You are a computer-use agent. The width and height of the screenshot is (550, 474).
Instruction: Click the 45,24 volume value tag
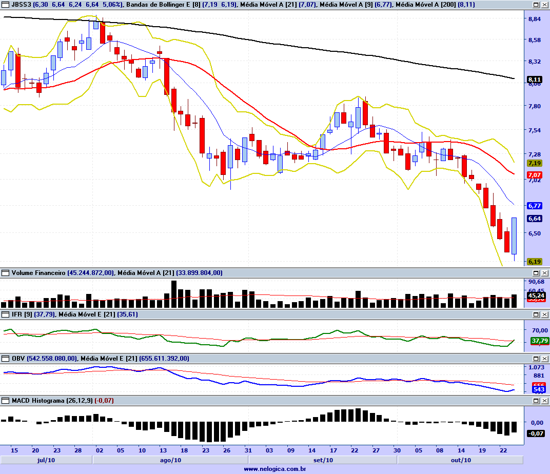[536, 295]
